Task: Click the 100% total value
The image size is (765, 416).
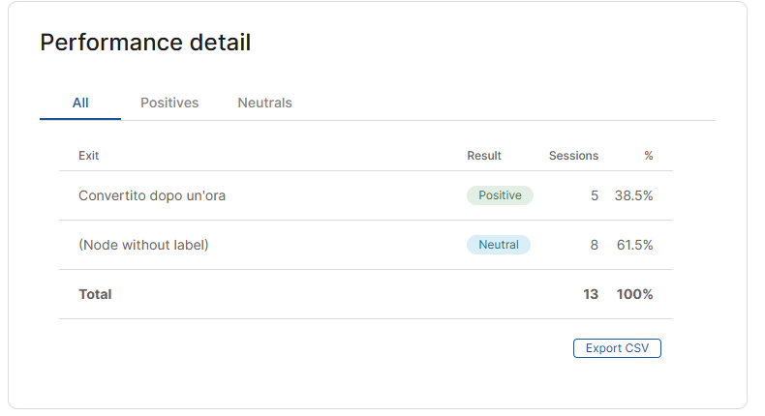Action: tap(634, 294)
